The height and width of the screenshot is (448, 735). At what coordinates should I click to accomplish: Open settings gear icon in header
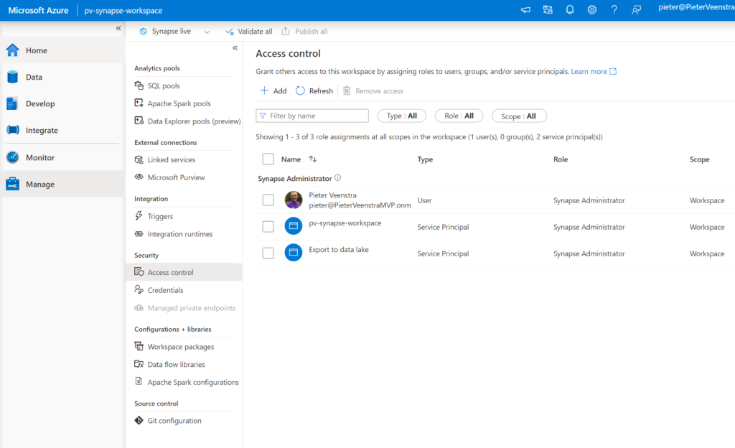pyautogui.click(x=592, y=10)
